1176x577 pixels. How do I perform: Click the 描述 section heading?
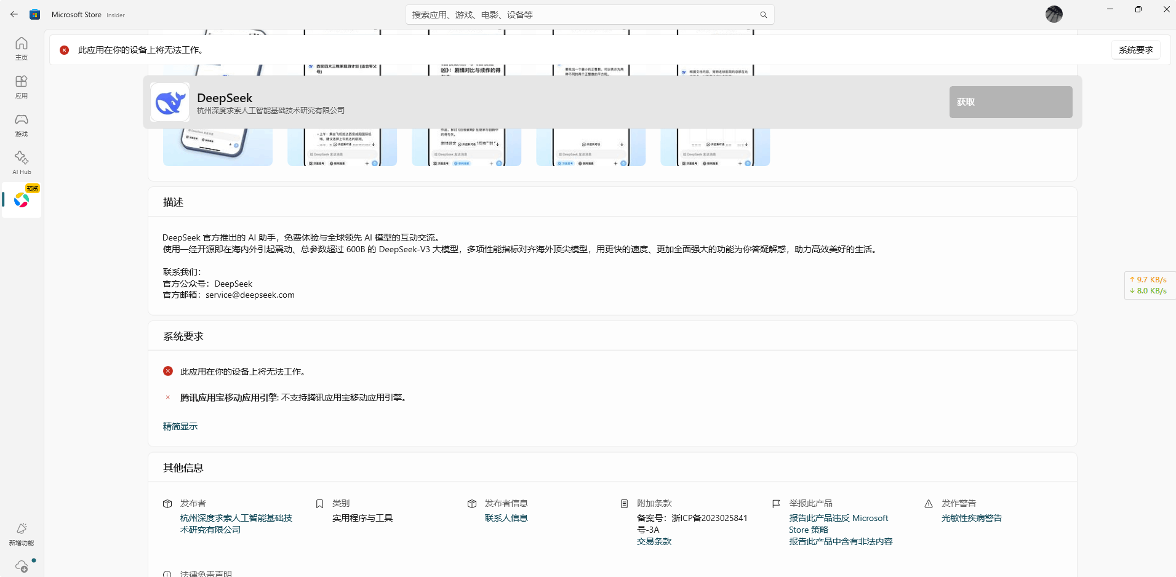pos(173,202)
